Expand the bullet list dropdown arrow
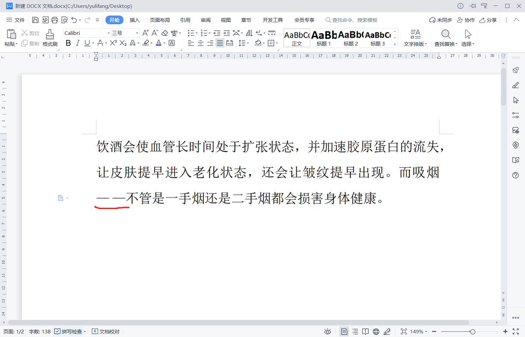The width and height of the screenshot is (525, 337). 196,33
